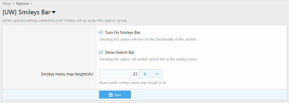Image resolution: width=289 pixels, height=103 pixels.
Task: Click the Turn On Smileys Bar label text
Action: (123, 33)
